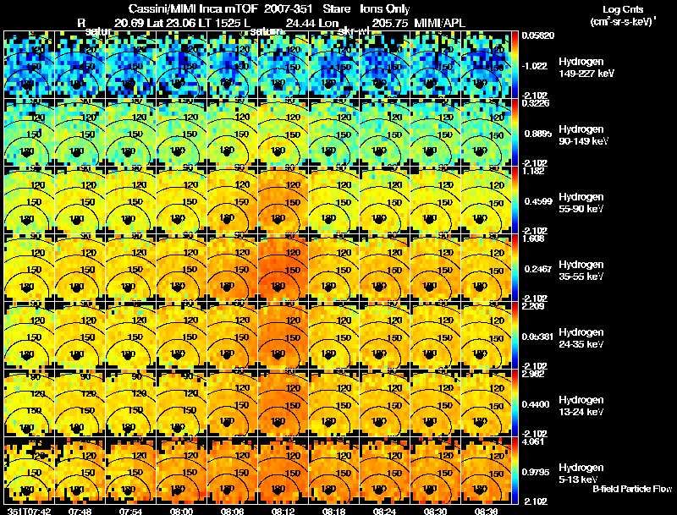The image size is (677, 515).
Task: Select the 149-227 keV image panel at 07:42
Action: (30, 65)
